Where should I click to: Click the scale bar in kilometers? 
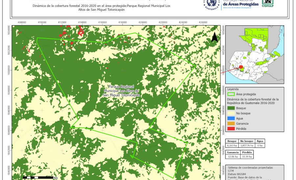click(38, 177)
